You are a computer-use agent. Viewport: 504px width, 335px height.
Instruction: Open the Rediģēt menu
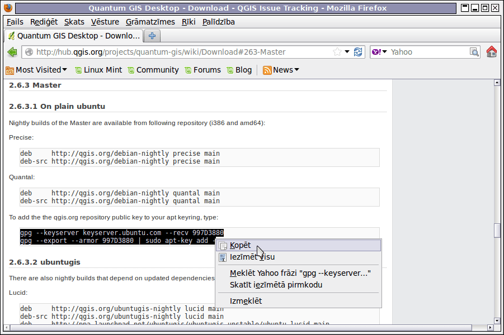pos(44,22)
